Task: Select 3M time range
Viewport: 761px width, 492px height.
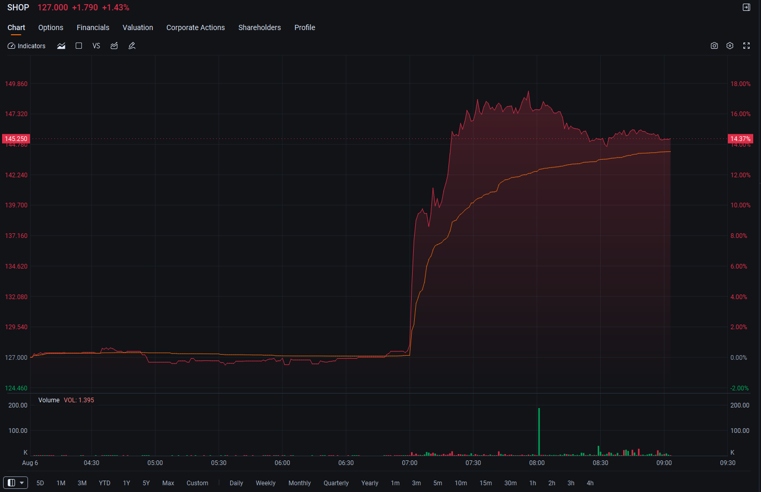Action: click(x=82, y=483)
